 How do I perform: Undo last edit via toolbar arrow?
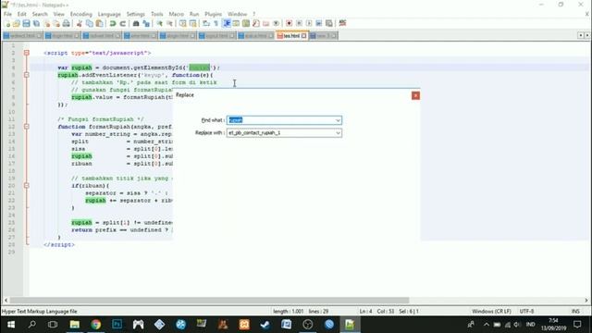click(113, 23)
